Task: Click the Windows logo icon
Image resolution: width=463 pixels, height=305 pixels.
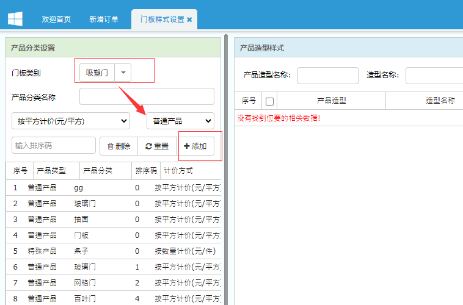Action: (x=15, y=19)
